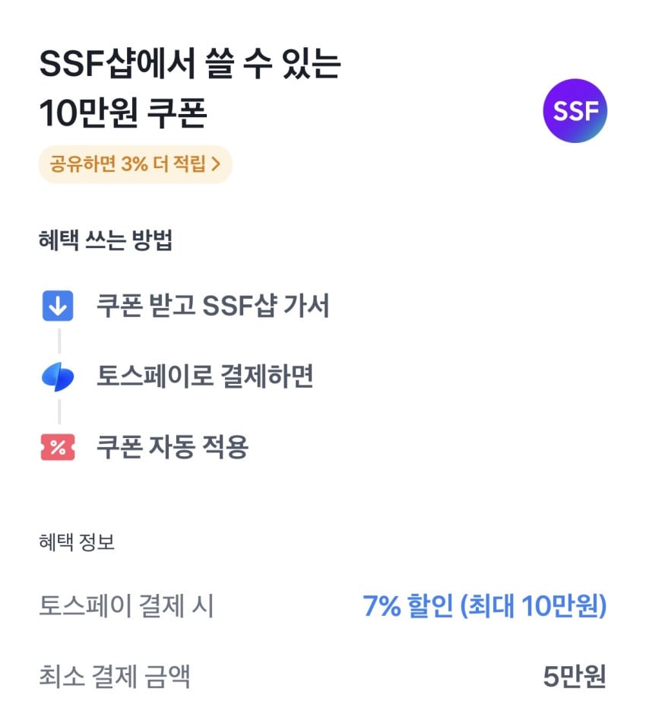Tap the Toss Pay logo icon
Image resolution: width=646 pixels, height=708 pixels.
(57, 377)
